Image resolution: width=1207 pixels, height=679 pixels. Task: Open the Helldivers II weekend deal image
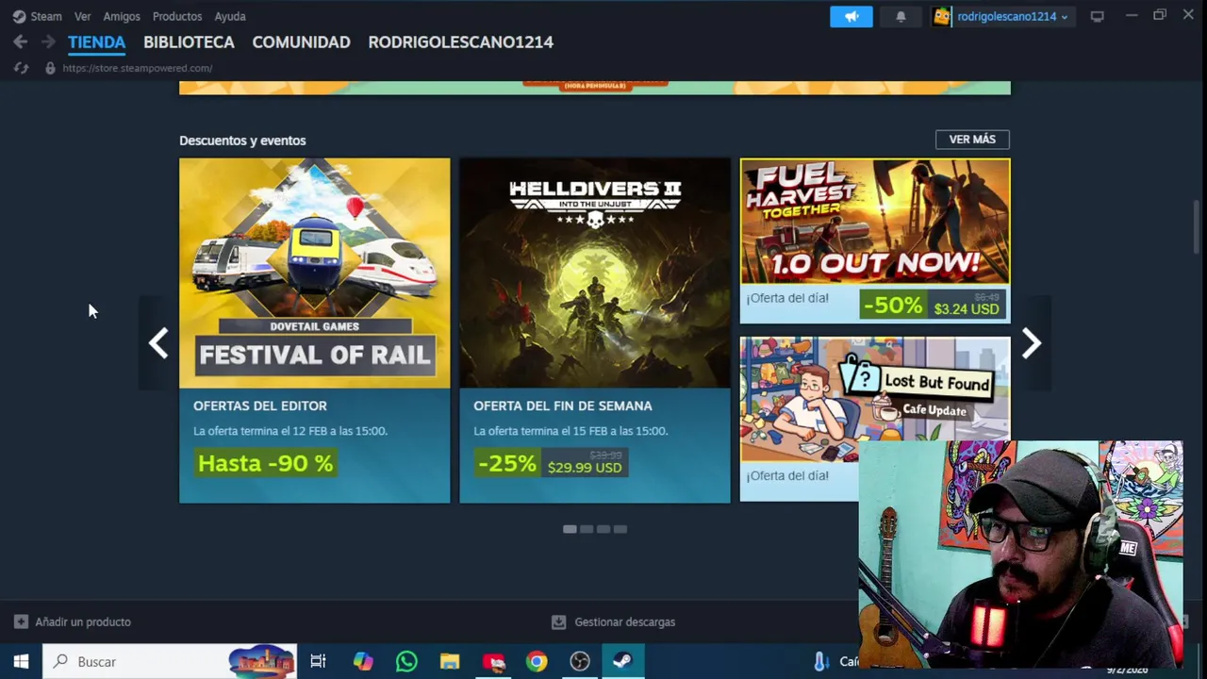click(595, 273)
